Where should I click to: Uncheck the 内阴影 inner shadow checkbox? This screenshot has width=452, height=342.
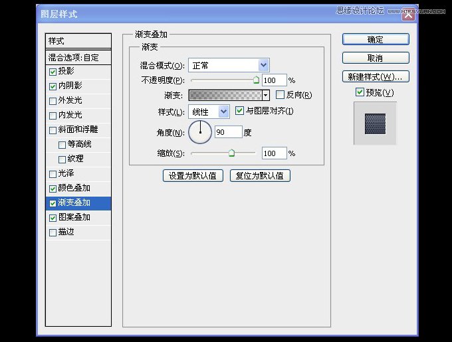tap(53, 86)
